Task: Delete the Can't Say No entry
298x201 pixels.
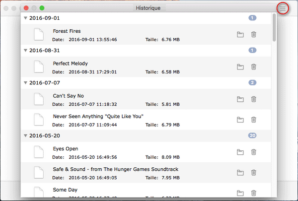Action: click(254, 99)
